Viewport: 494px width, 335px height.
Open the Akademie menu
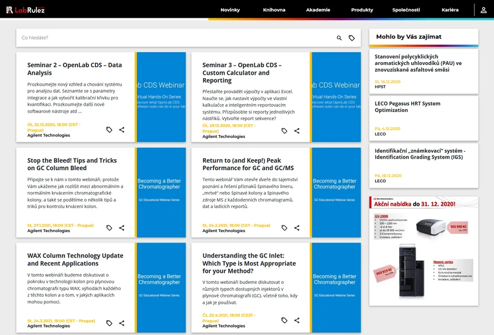[318, 10]
